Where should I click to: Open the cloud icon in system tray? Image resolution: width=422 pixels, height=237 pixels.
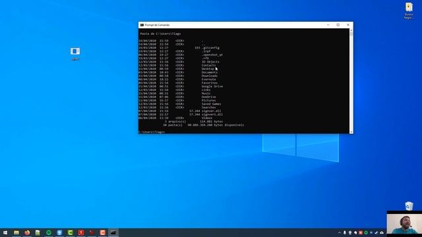[x=382, y=232]
